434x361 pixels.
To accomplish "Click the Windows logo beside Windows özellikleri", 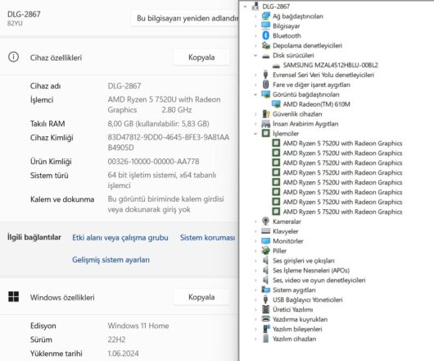I will pos(14,297).
